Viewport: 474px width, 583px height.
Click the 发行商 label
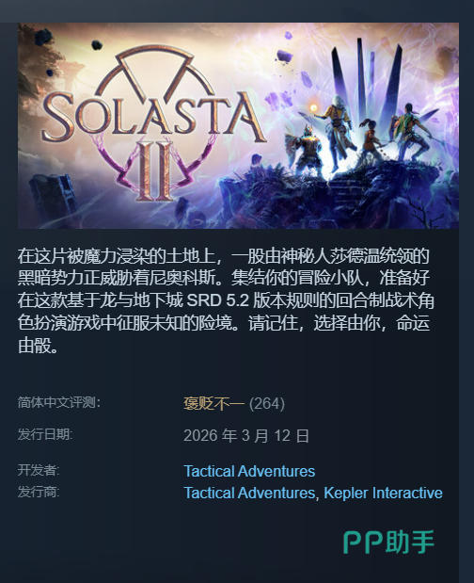point(39,492)
